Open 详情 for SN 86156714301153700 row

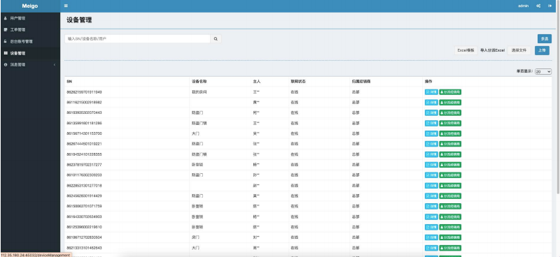pyautogui.click(x=431, y=133)
